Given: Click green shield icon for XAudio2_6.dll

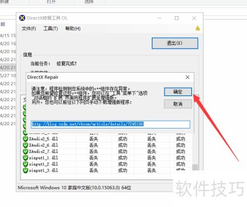Looking at the screenshot, I should point(26,145).
